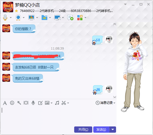153x135 pixels.
Task: Click my avatar beside the 哦 reply
Action: [x=109, y=89]
